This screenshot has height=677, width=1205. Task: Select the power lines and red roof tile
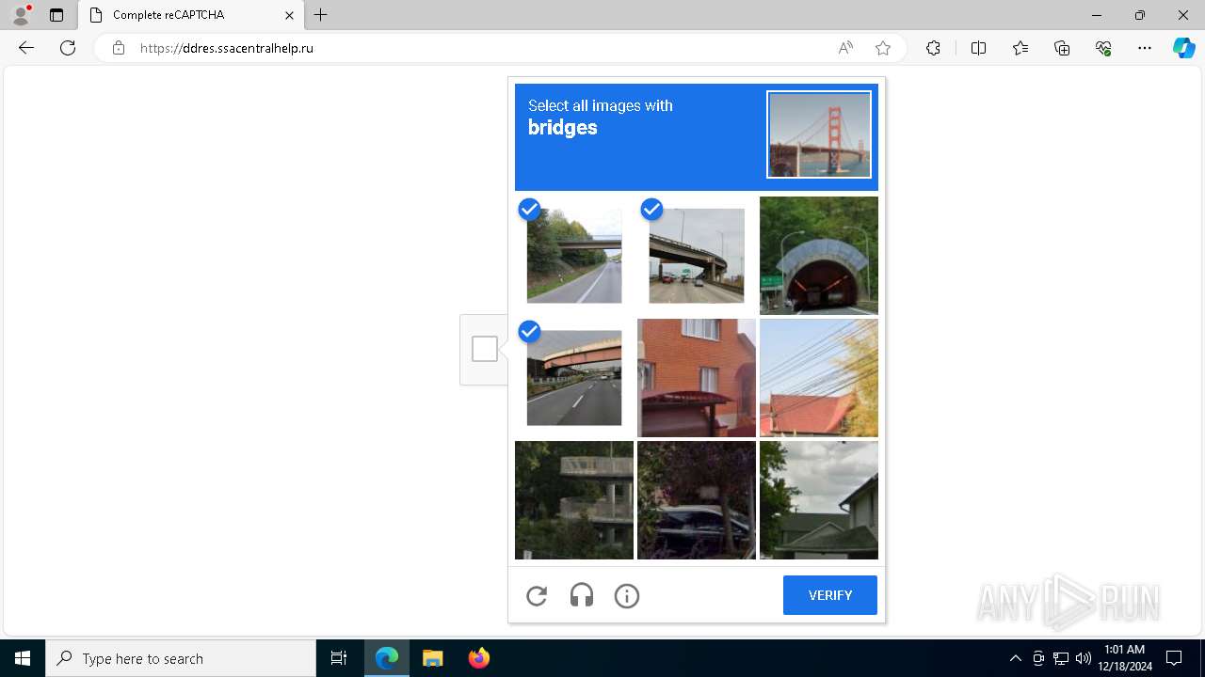point(819,378)
